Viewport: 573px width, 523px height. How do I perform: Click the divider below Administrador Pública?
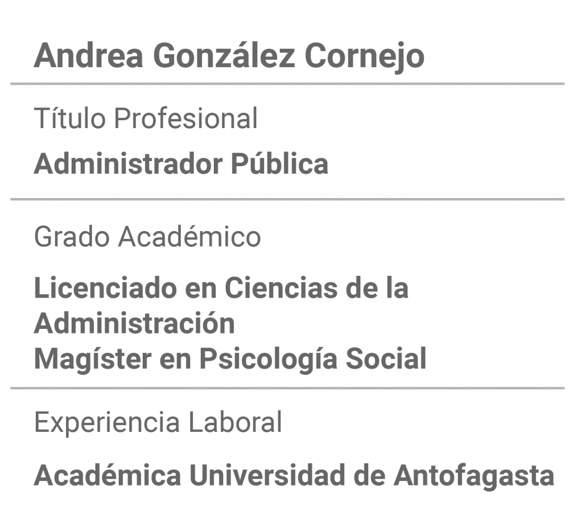(287, 199)
